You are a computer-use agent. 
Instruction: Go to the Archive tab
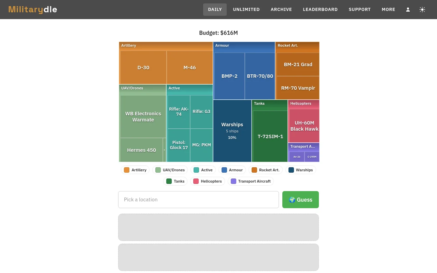(281, 10)
